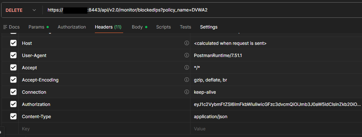
Task: Select the User-Agent header key
Action: (x=34, y=56)
